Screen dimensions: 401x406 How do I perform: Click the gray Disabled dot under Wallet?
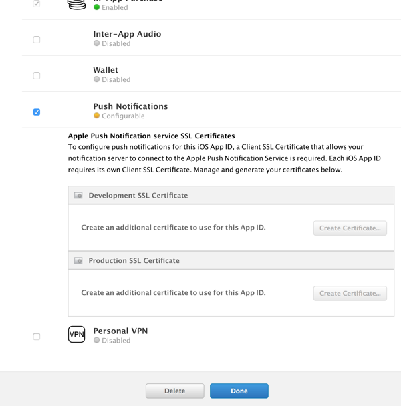[97, 79]
